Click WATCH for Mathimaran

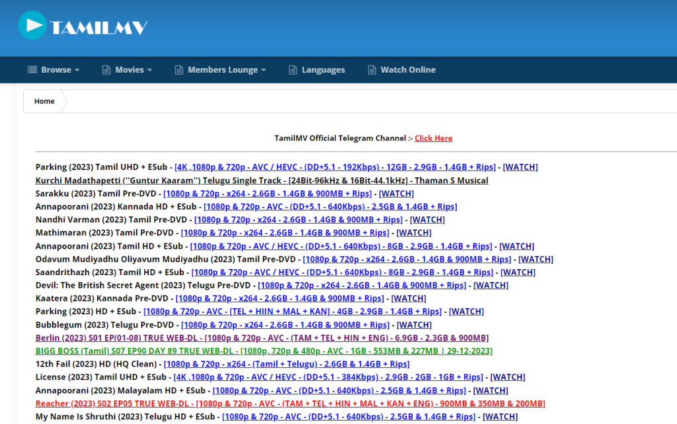(414, 233)
